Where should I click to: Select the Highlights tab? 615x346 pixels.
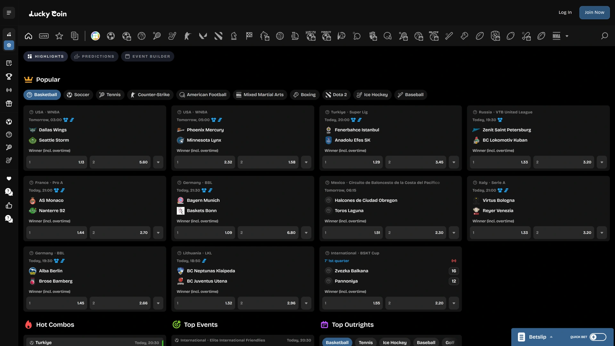click(45, 56)
